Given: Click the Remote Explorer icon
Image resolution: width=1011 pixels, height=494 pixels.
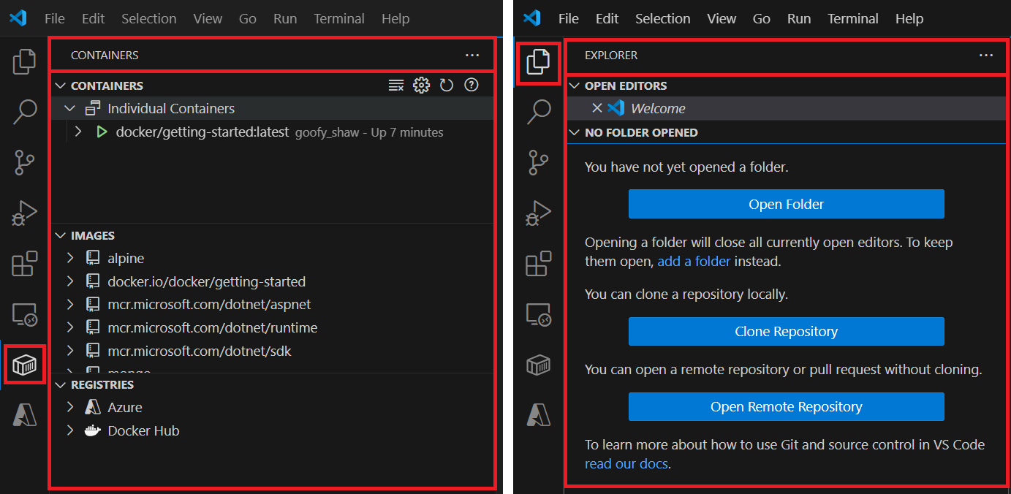Looking at the screenshot, I should pos(24,314).
